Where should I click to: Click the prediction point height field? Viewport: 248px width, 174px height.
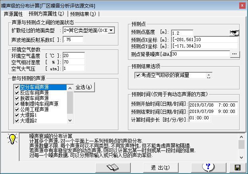(182, 33)
